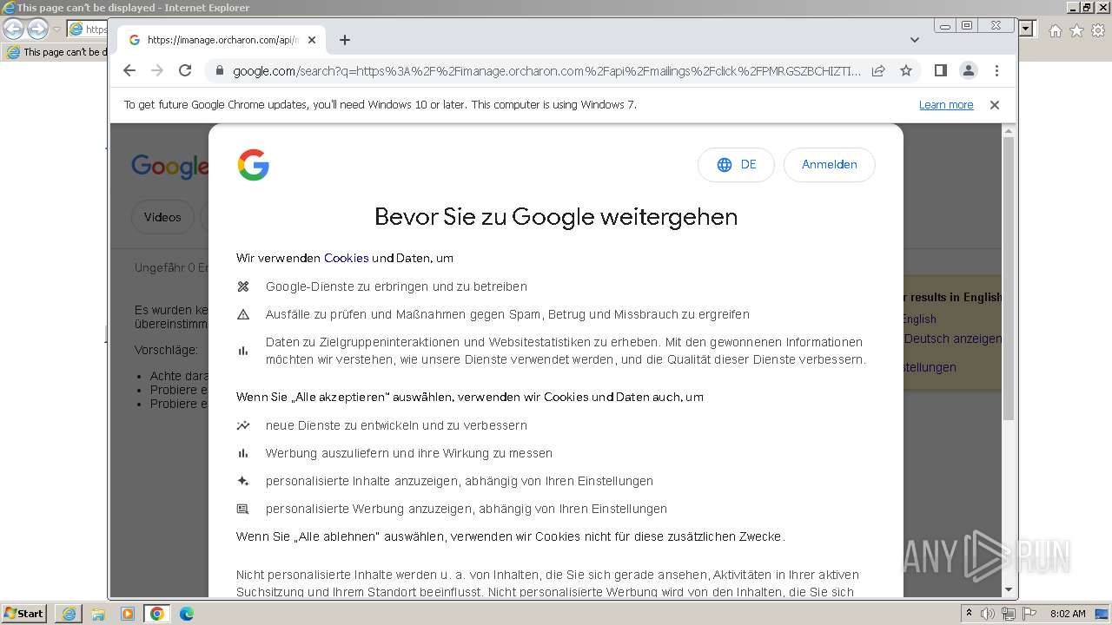Open Internet Explorer tools gear

pyautogui.click(x=1098, y=30)
